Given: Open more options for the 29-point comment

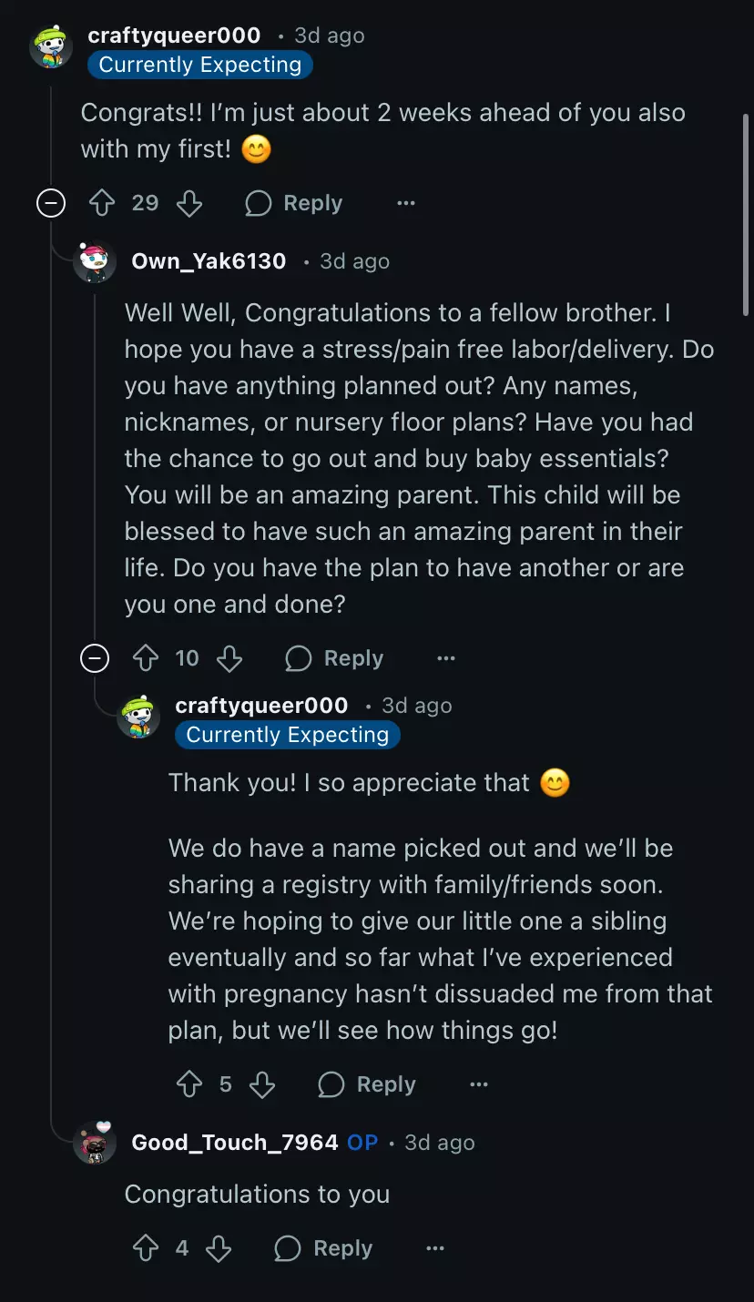Looking at the screenshot, I should [406, 203].
